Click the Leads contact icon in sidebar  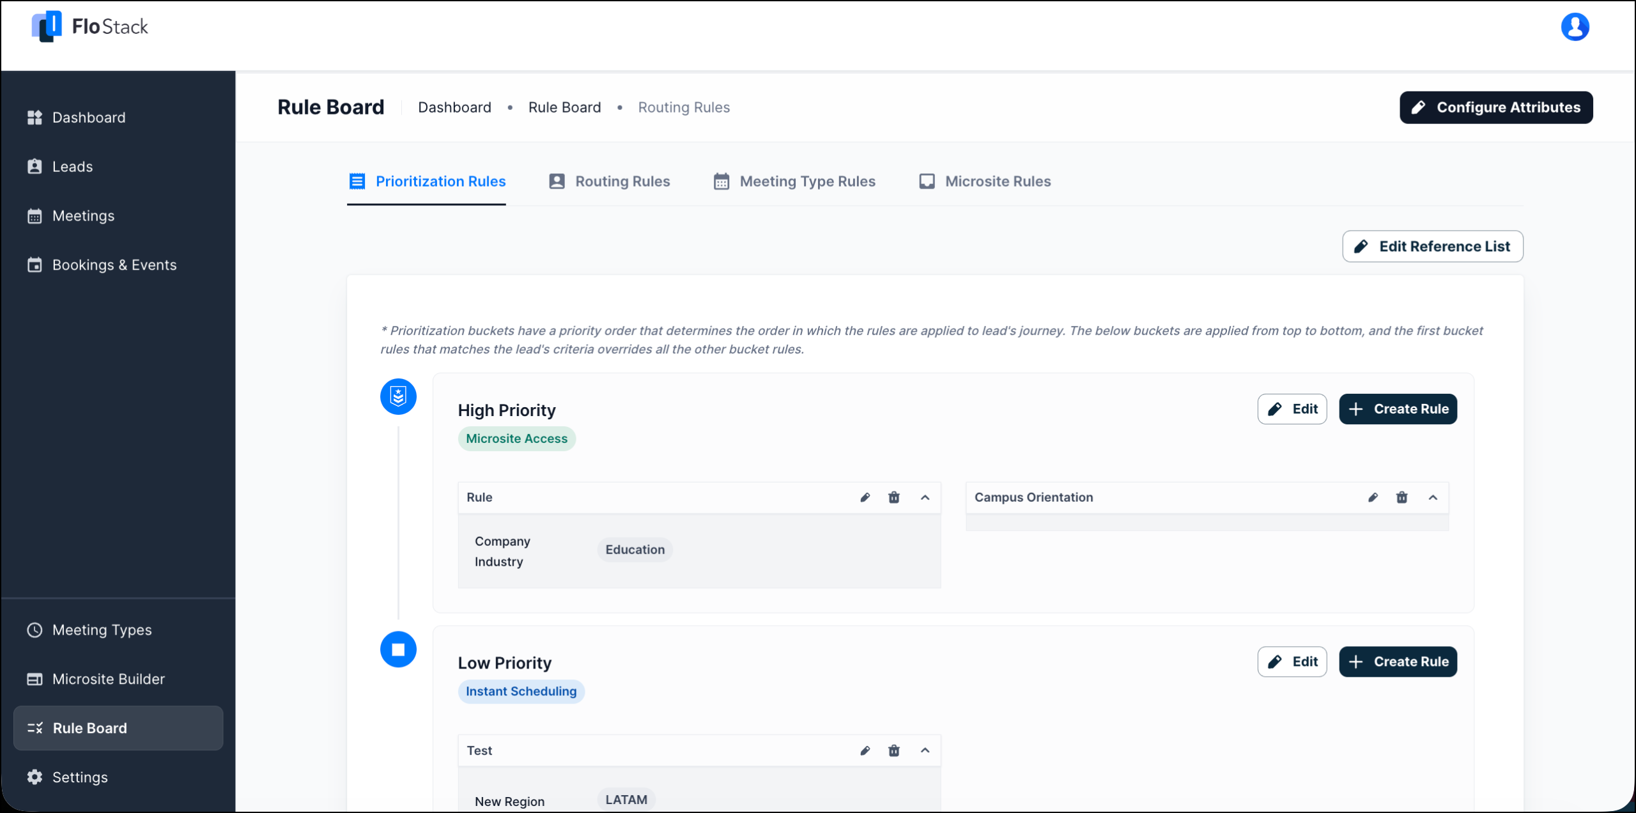[35, 167]
